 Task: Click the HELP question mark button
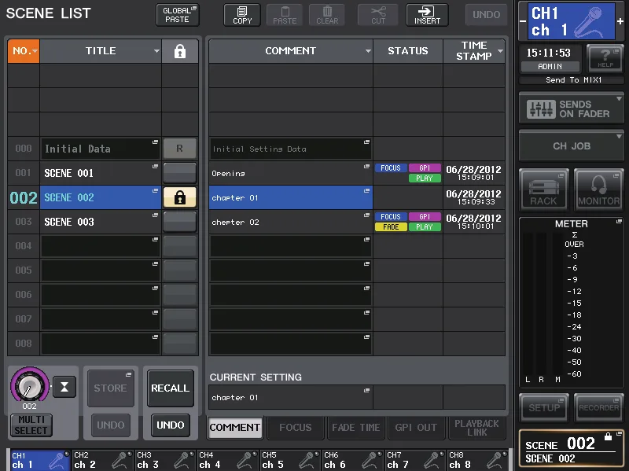(x=605, y=58)
